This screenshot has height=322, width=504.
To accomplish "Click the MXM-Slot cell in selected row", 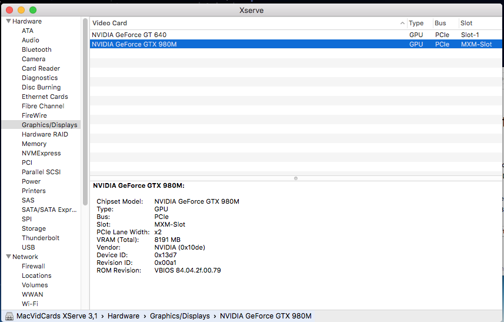I will pos(476,44).
